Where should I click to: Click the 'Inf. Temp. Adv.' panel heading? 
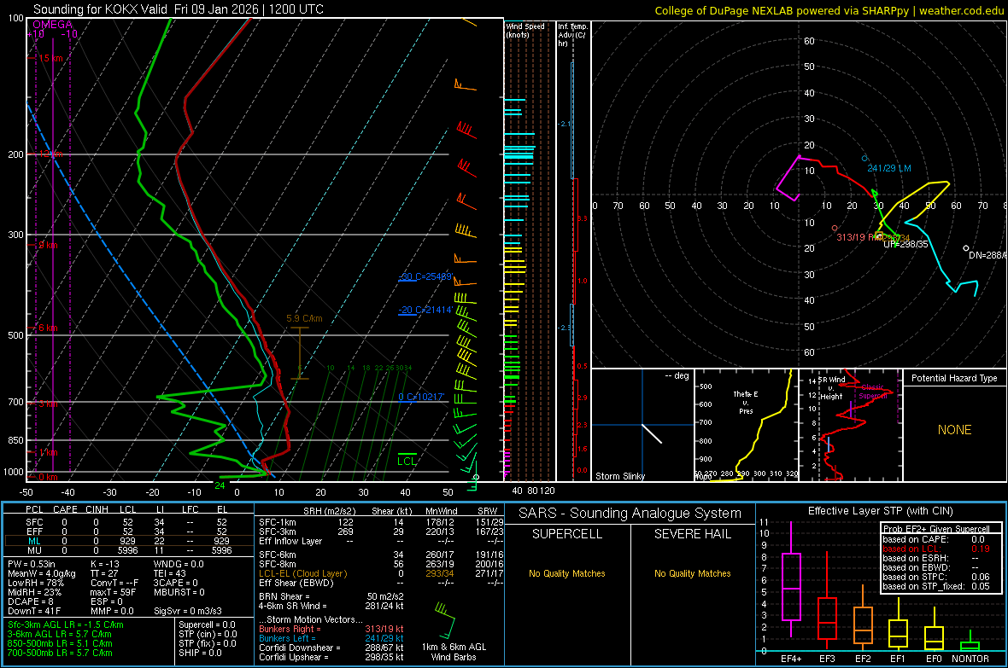(572, 35)
